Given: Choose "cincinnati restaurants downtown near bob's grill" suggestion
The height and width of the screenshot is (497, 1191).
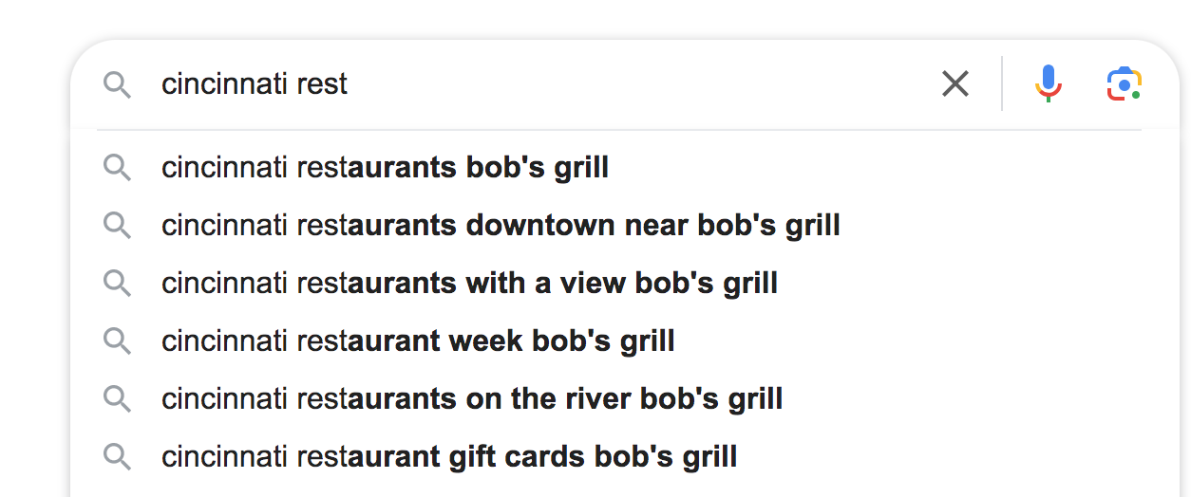Looking at the screenshot, I should (501, 226).
